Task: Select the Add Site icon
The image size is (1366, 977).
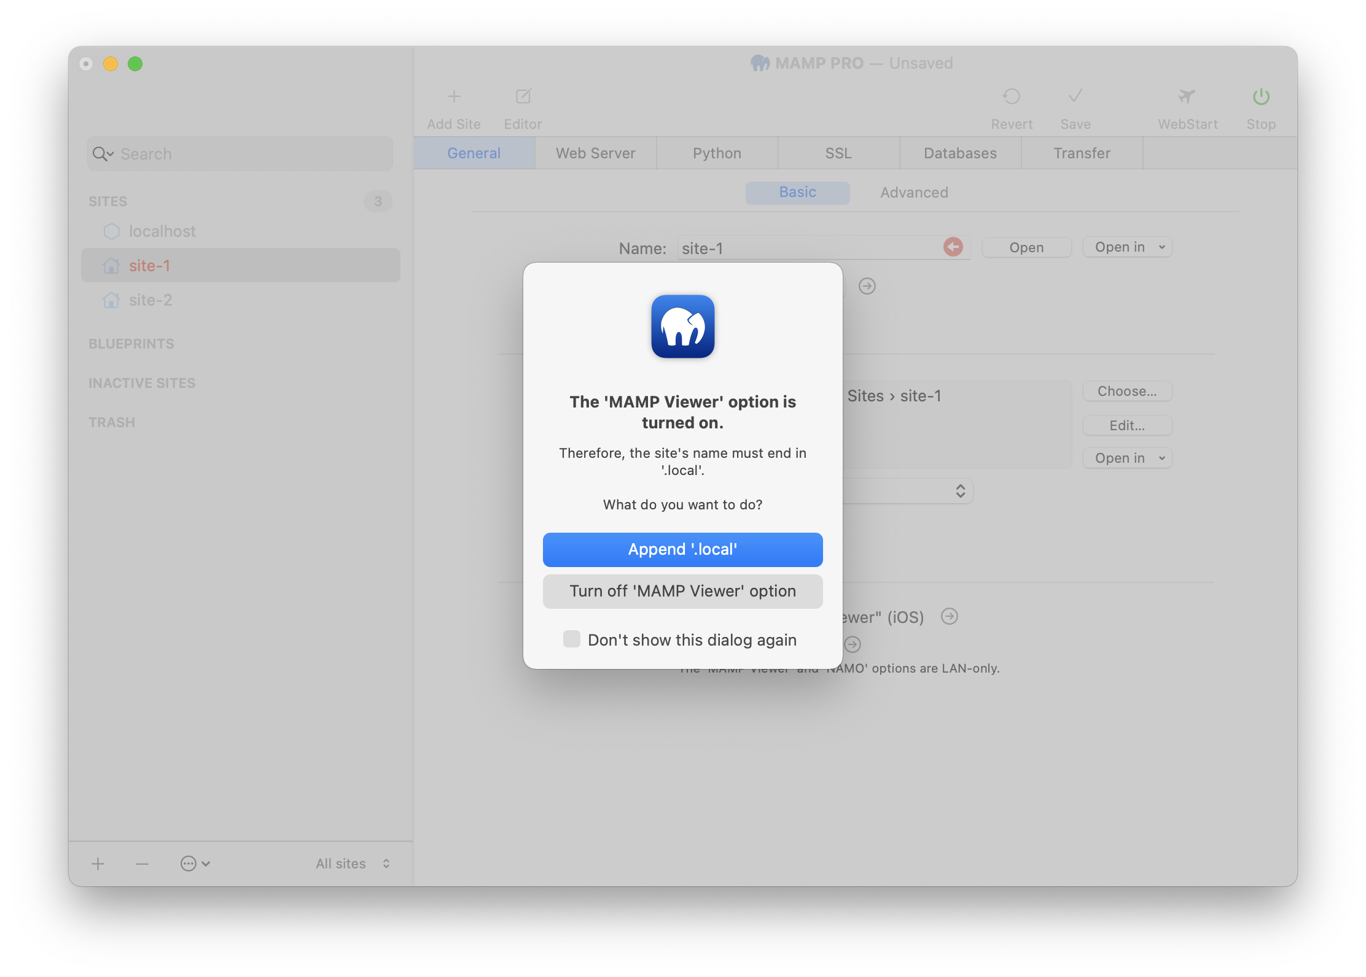Action: 454,95
